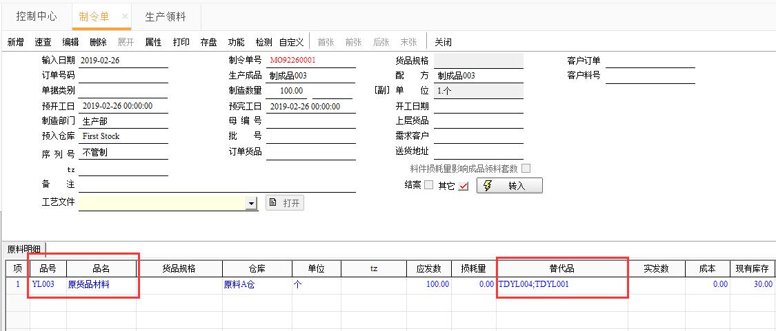The image size is (776, 331).
Task: Click 打印 in the toolbar
Action: [181, 42]
